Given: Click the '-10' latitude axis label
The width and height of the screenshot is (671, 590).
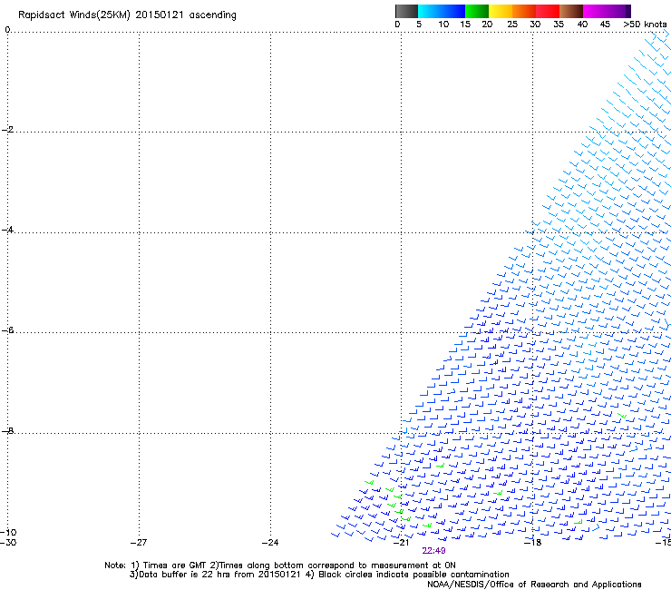Looking at the screenshot, I should pyautogui.click(x=8, y=532).
